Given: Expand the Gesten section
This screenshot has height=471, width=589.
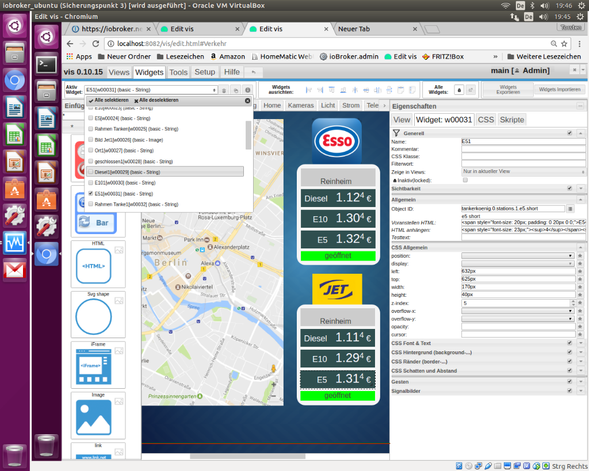Looking at the screenshot, I should (581, 382).
